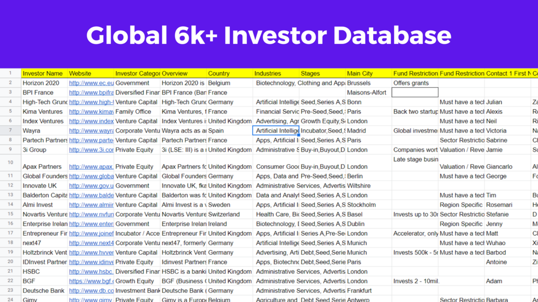The width and height of the screenshot is (538, 302).
Task: Select row number 7 header
Action: tap(10, 130)
